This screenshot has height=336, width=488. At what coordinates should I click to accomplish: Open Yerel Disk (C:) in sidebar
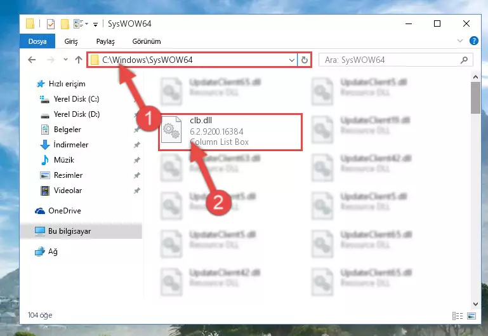pyautogui.click(x=76, y=99)
